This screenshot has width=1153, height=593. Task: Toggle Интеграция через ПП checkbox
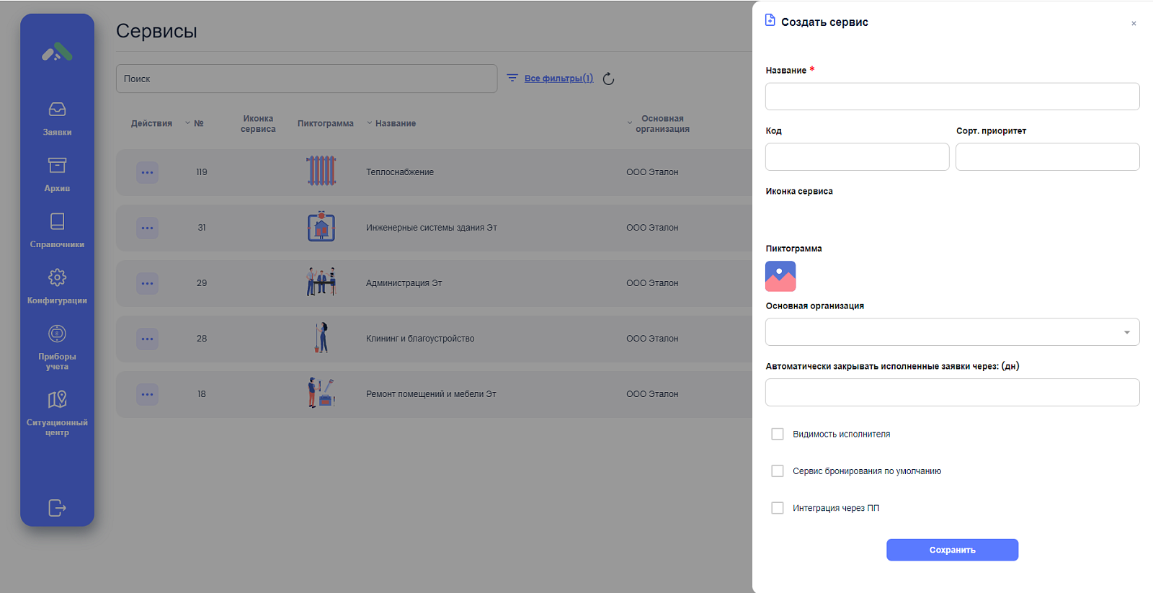[x=778, y=508]
